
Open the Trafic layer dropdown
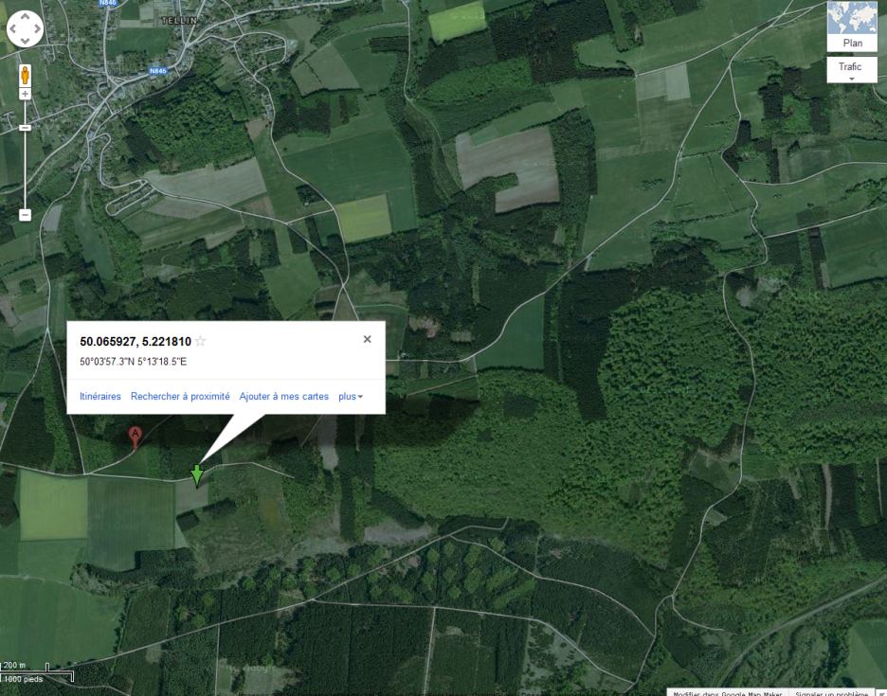(852, 69)
